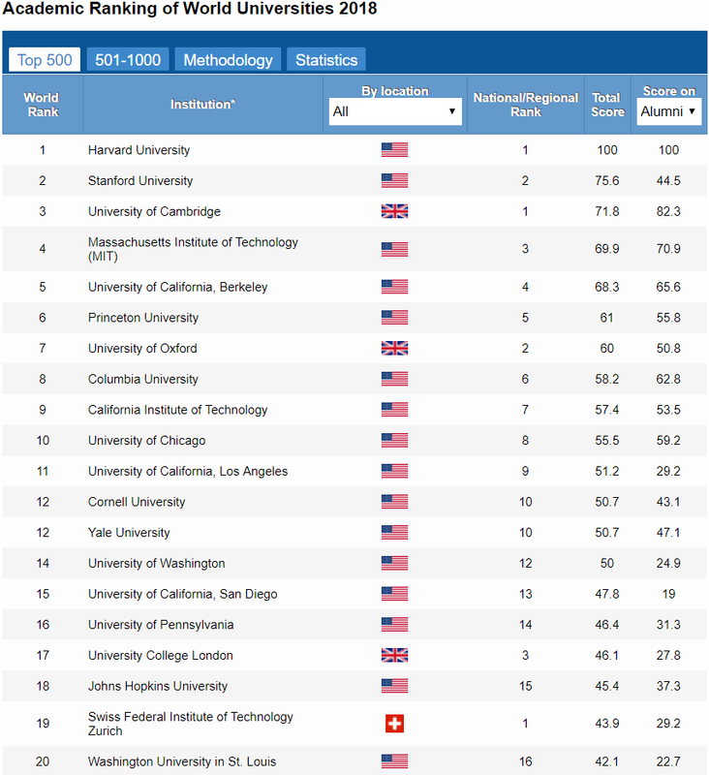The width and height of the screenshot is (709, 775).
Task: Open the Cornell University link
Action: pyautogui.click(x=137, y=502)
